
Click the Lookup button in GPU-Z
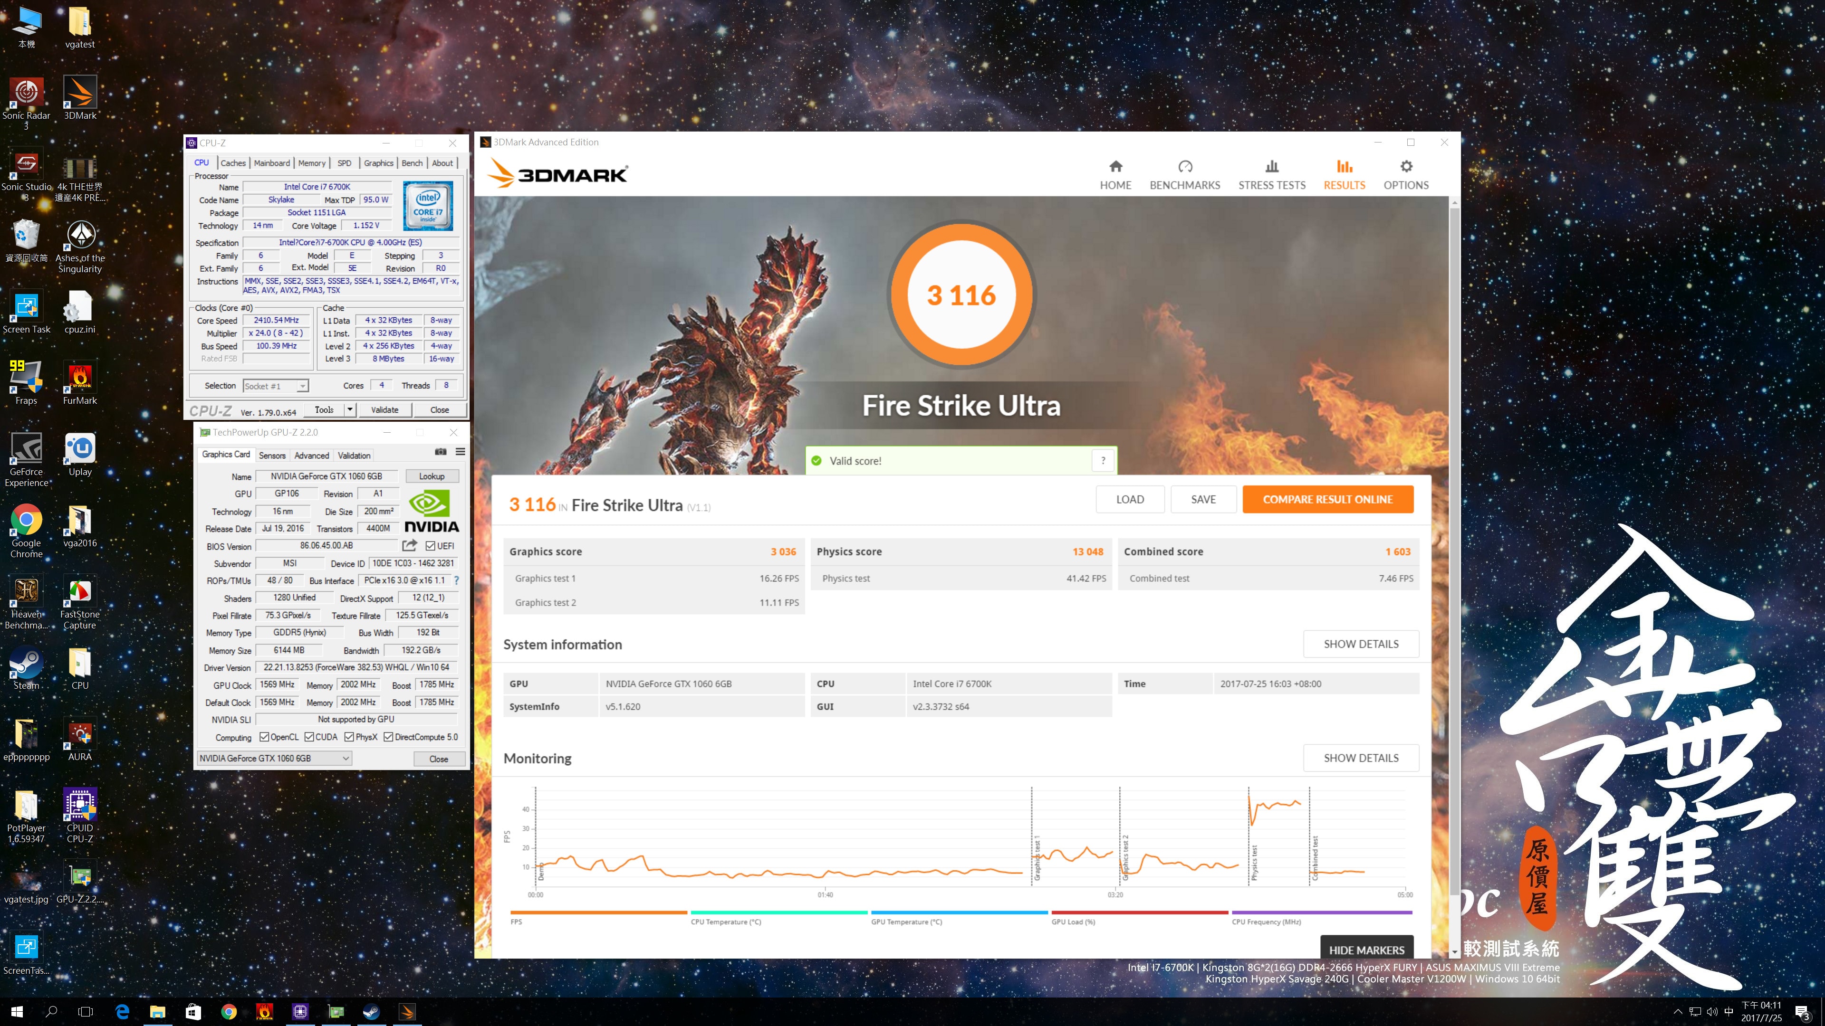click(432, 476)
